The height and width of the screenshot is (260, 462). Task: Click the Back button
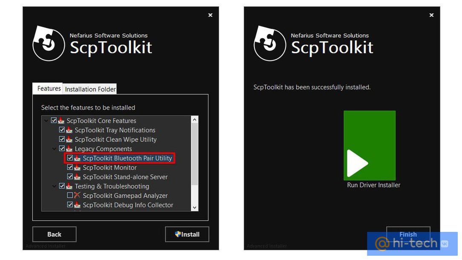click(x=54, y=234)
